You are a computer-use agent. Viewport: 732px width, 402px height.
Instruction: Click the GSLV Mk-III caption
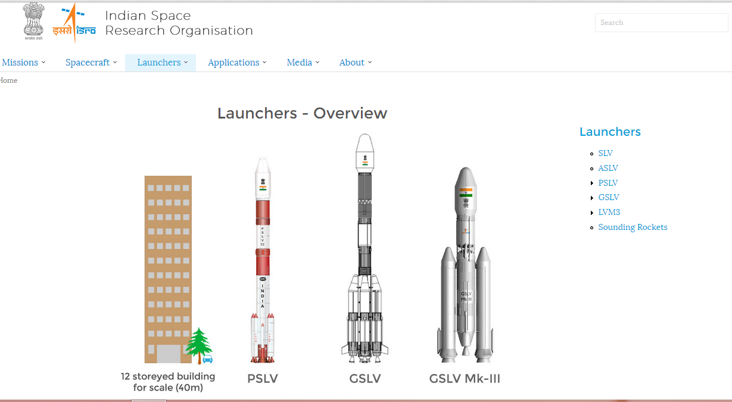[x=465, y=378]
